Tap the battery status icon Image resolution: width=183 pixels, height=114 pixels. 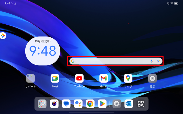click(176, 3)
